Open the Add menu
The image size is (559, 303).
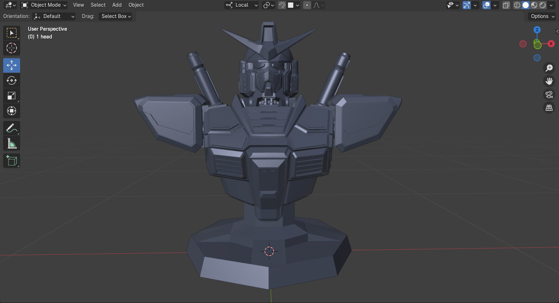pyautogui.click(x=117, y=5)
